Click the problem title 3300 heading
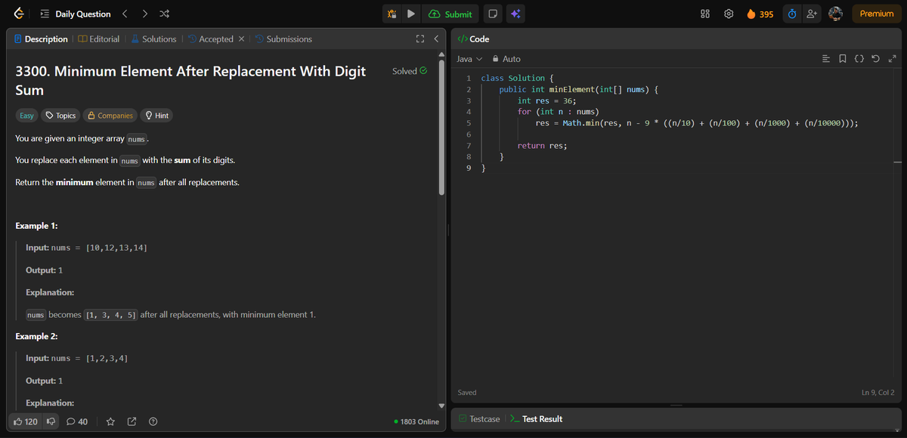907x438 pixels. (x=190, y=81)
